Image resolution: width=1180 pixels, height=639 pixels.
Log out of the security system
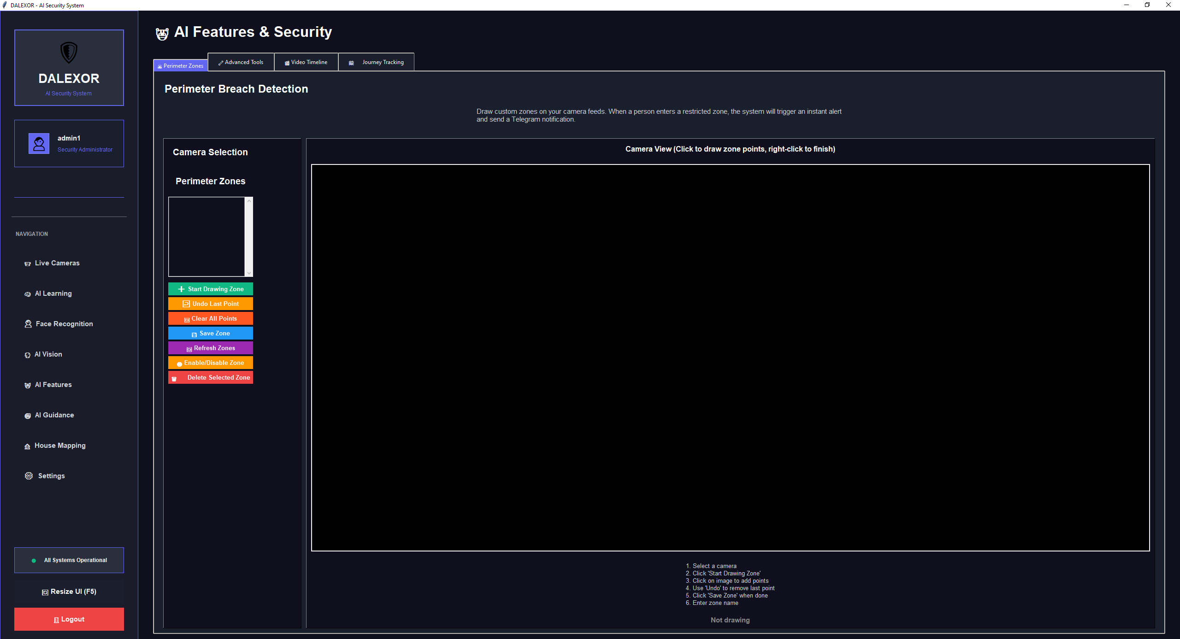tap(69, 619)
